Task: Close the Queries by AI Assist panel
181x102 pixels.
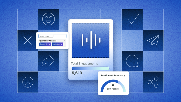Action: pyautogui.click(x=65, y=41)
